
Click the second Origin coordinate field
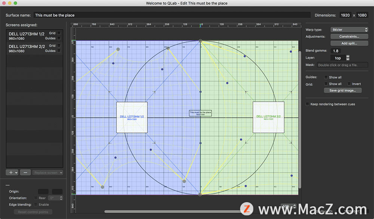coord(57,191)
